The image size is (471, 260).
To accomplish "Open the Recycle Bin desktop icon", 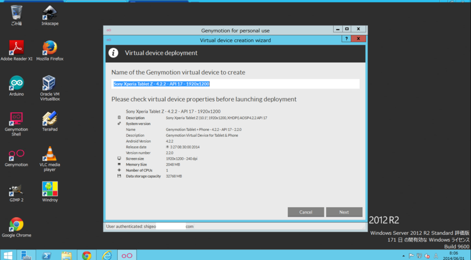I will 16,15.
